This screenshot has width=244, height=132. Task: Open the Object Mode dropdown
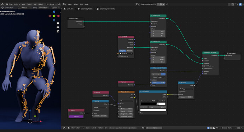tap(13, 4)
